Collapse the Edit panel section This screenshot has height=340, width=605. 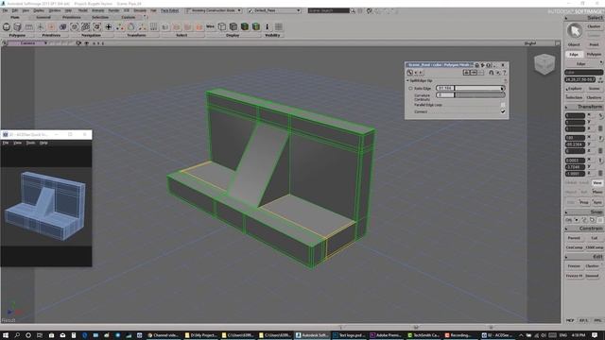coord(566,257)
